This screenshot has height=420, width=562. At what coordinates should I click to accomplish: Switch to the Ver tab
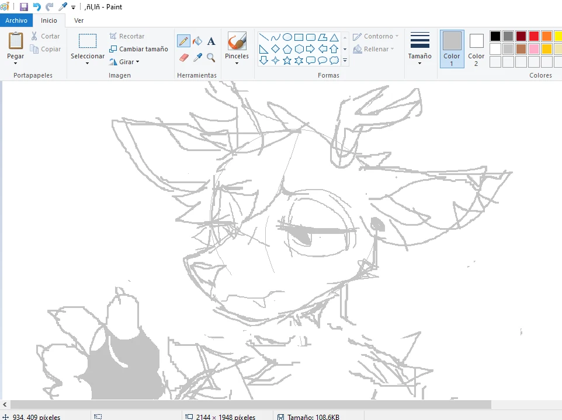79,20
